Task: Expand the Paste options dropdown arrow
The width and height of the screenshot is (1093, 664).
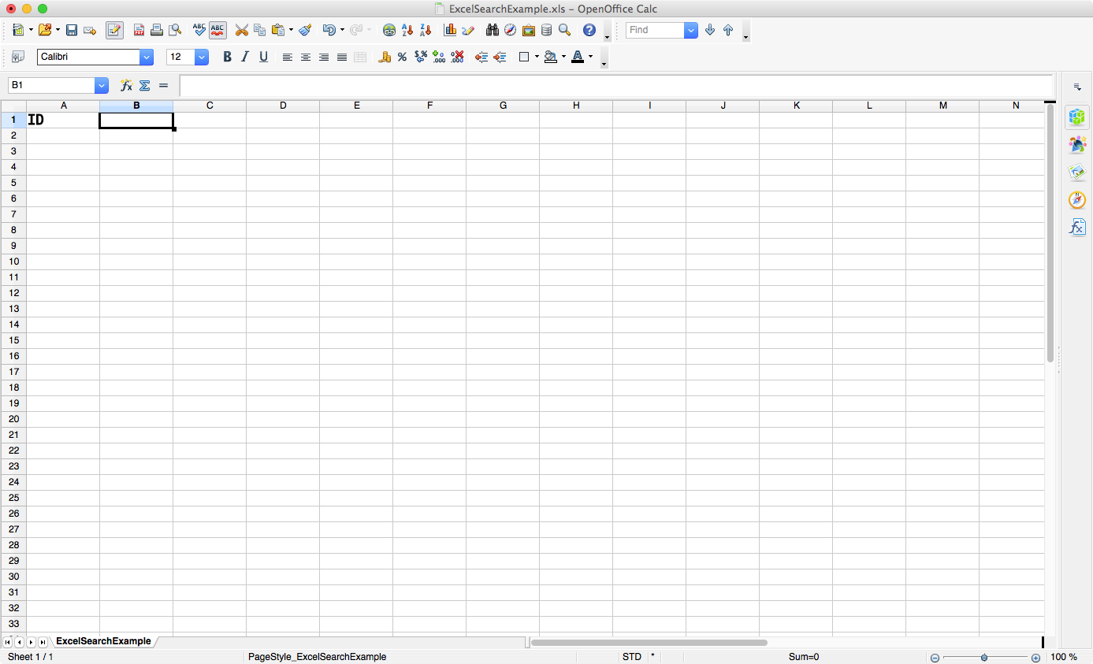Action: click(x=291, y=30)
